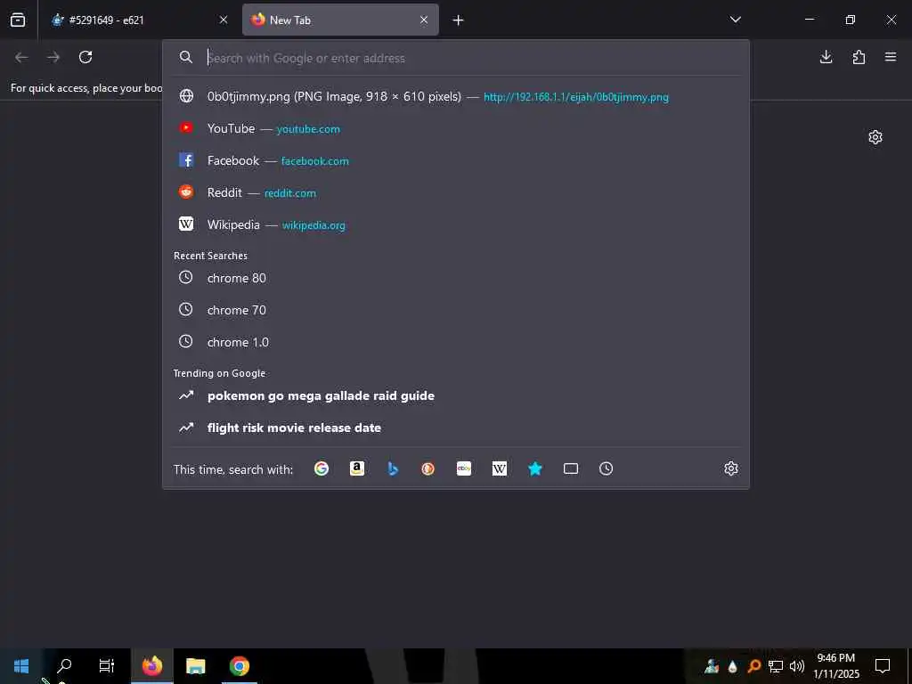Open the Extensions puzzle icon
The image size is (912, 684).
coord(859,57)
